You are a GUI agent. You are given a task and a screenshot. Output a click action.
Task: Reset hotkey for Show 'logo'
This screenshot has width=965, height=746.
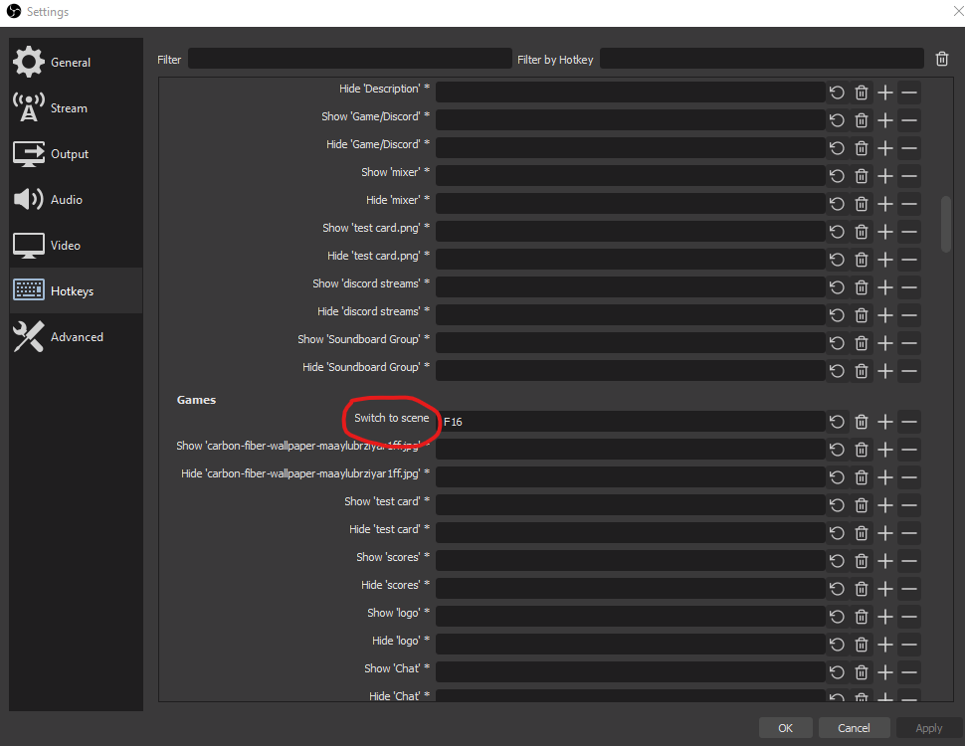[x=837, y=617]
